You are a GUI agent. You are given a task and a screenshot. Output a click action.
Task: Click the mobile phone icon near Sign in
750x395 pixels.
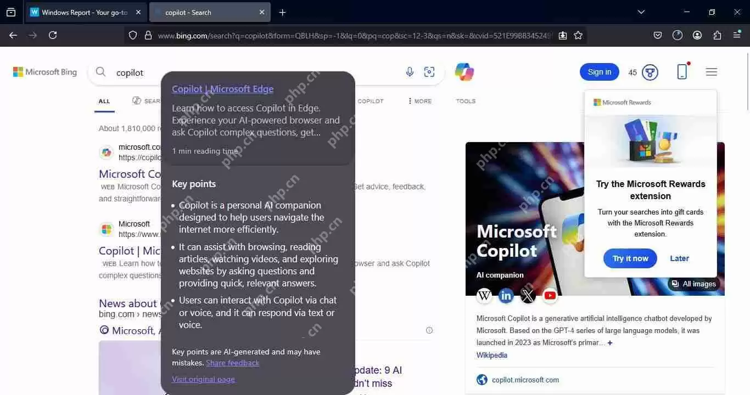(682, 72)
